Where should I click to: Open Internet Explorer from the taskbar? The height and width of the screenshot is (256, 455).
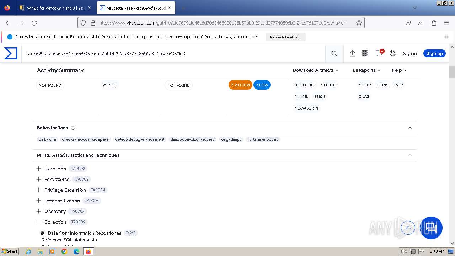(x=28, y=251)
